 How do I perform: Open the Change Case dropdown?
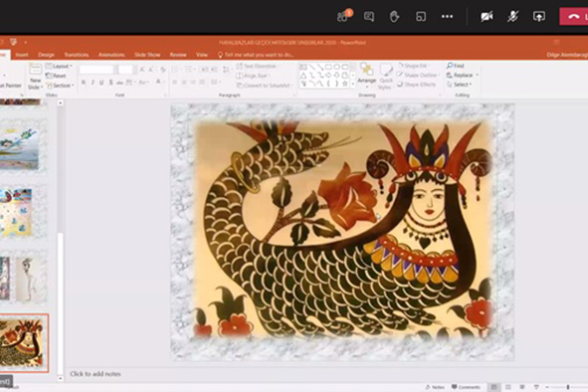[x=143, y=83]
